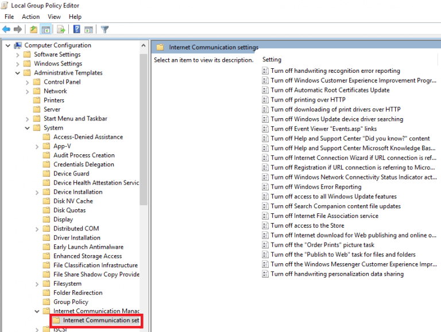Open the File menu
Viewport: 441px width, 332px height.
pyautogui.click(x=9, y=17)
